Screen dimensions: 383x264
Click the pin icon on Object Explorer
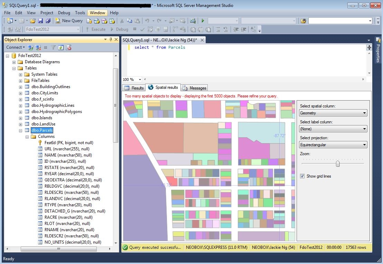pyautogui.click(x=111, y=39)
